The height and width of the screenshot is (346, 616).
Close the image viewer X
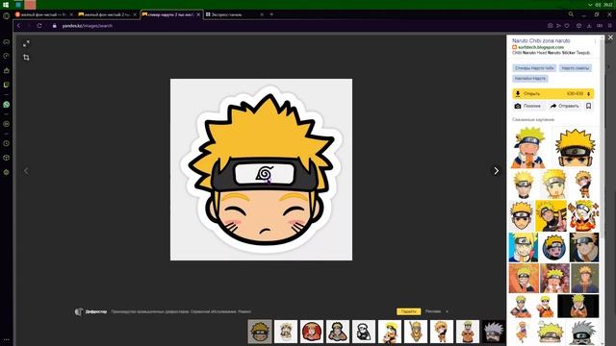click(x=610, y=37)
